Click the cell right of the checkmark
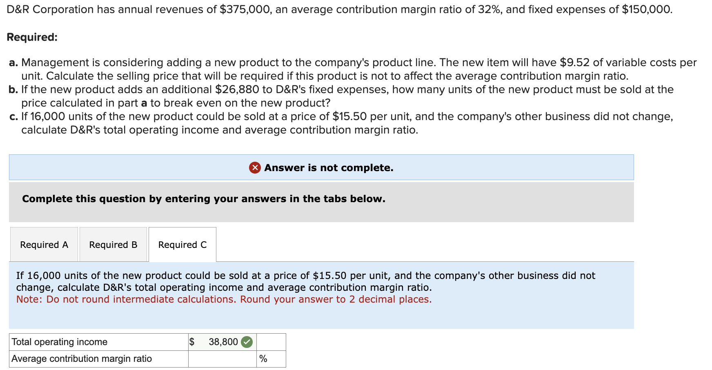The image size is (712, 370). coord(271,342)
